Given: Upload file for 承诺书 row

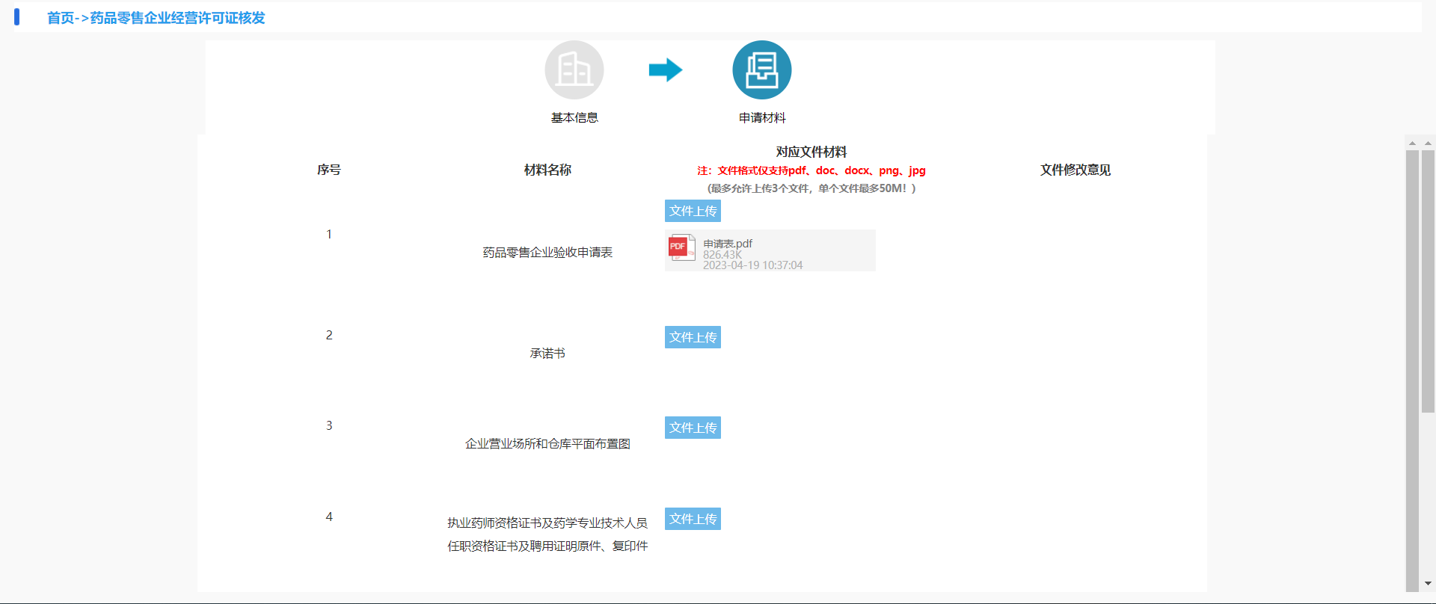Looking at the screenshot, I should pos(693,337).
